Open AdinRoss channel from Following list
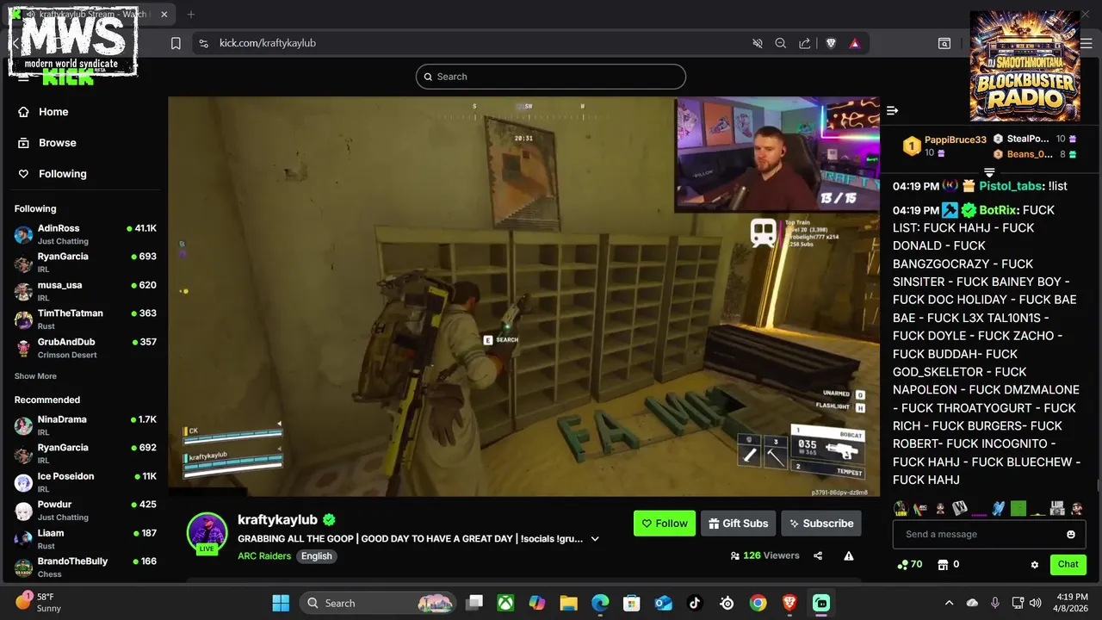1102x620 pixels. 85,234
